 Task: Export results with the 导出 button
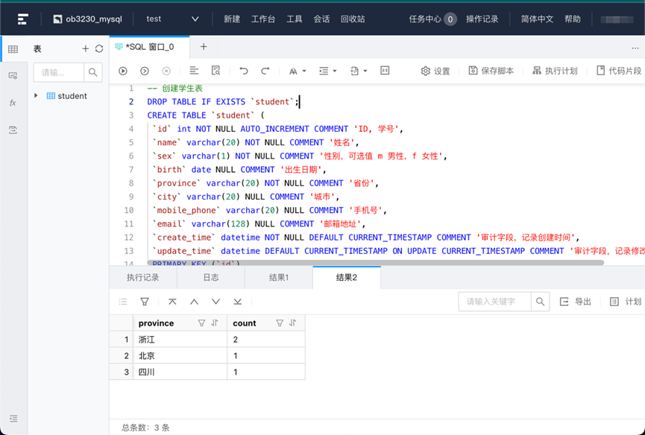point(576,302)
